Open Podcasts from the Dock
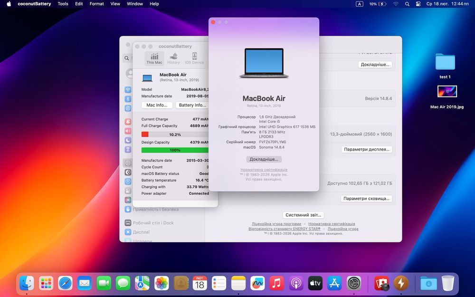Screen dimensions: 475x297 click(x=296, y=283)
